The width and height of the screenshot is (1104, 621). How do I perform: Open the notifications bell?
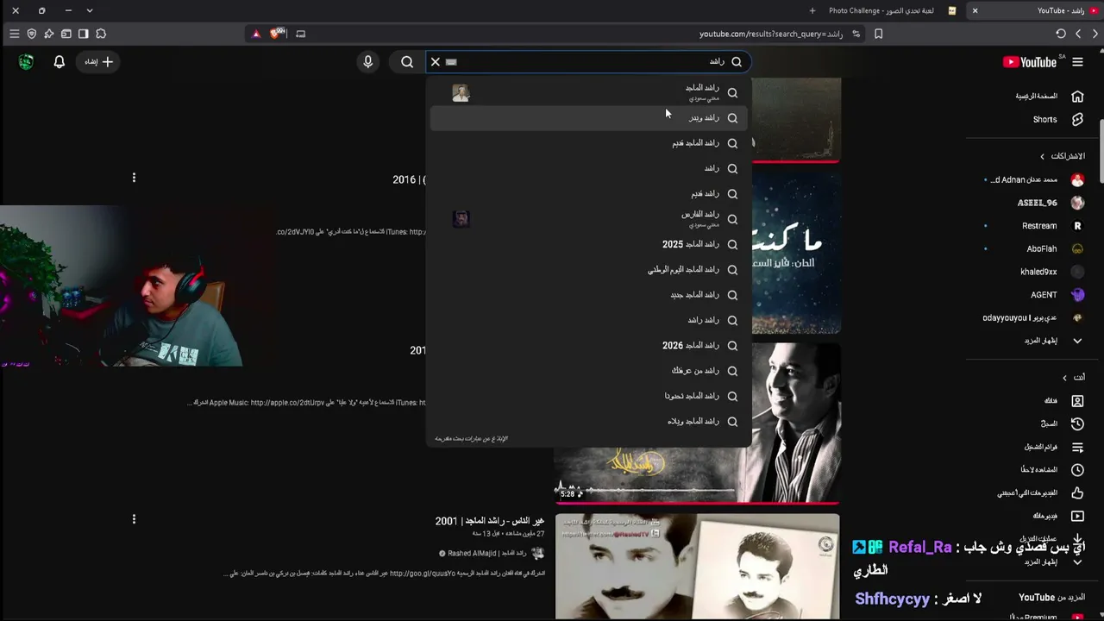60,62
